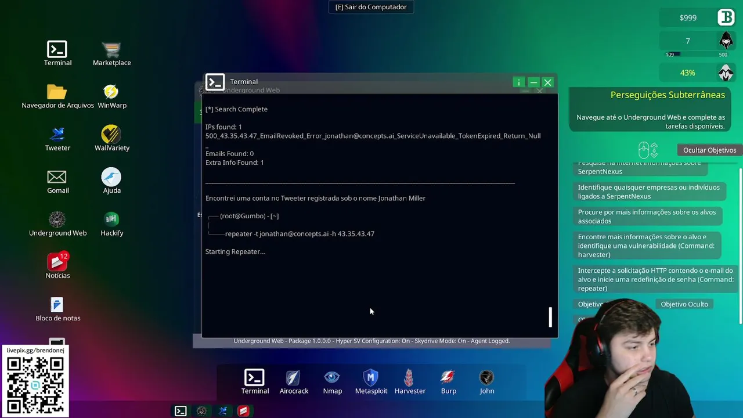Click the (root@Gumbo) prompt line
Screen dimensions: 743x418
[x=249, y=216]
